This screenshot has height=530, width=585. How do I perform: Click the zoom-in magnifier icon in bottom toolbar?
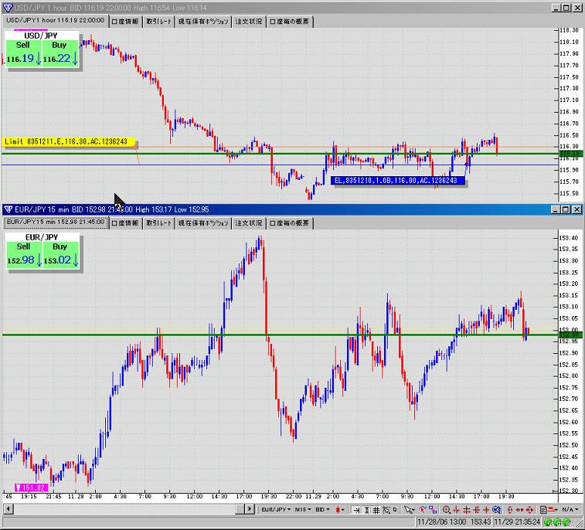447,510
